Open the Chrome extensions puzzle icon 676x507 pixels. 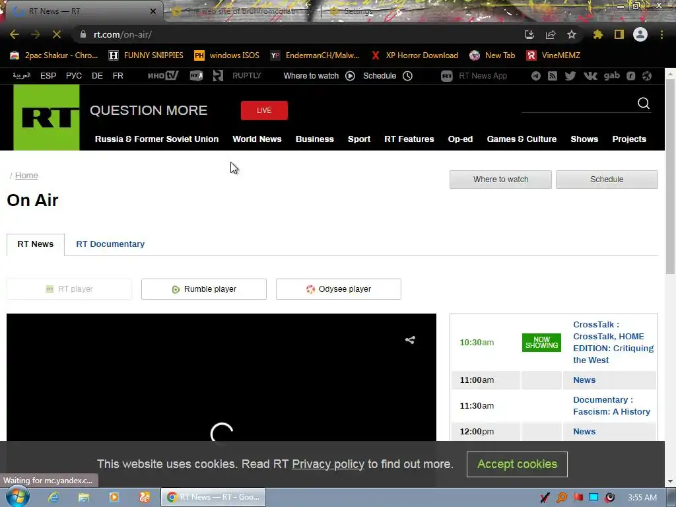[x=598, y=34]
